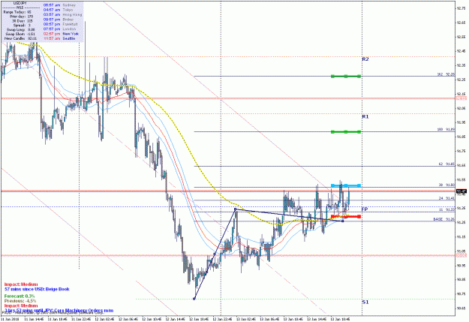The width and height of the screenshot is (469, 322).
Task: Click the trendline anchor point at chart low
Action: coord(194,299)
